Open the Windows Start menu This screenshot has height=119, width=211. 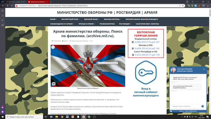pyautogui.click(x=3, y=117)
